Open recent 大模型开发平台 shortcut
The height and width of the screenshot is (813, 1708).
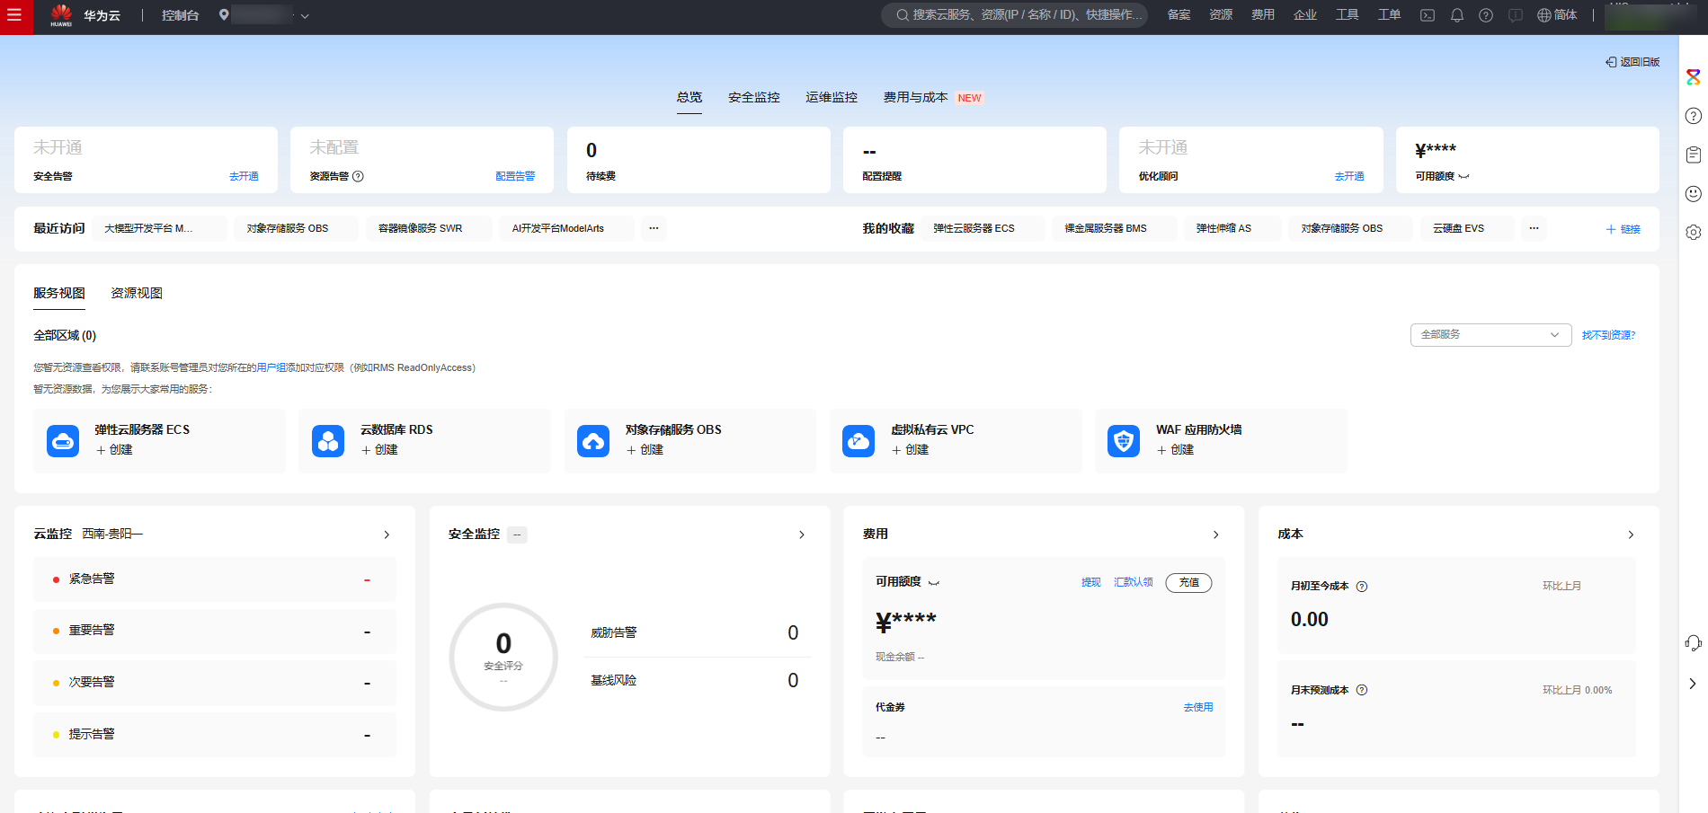[x=160, y=228]
